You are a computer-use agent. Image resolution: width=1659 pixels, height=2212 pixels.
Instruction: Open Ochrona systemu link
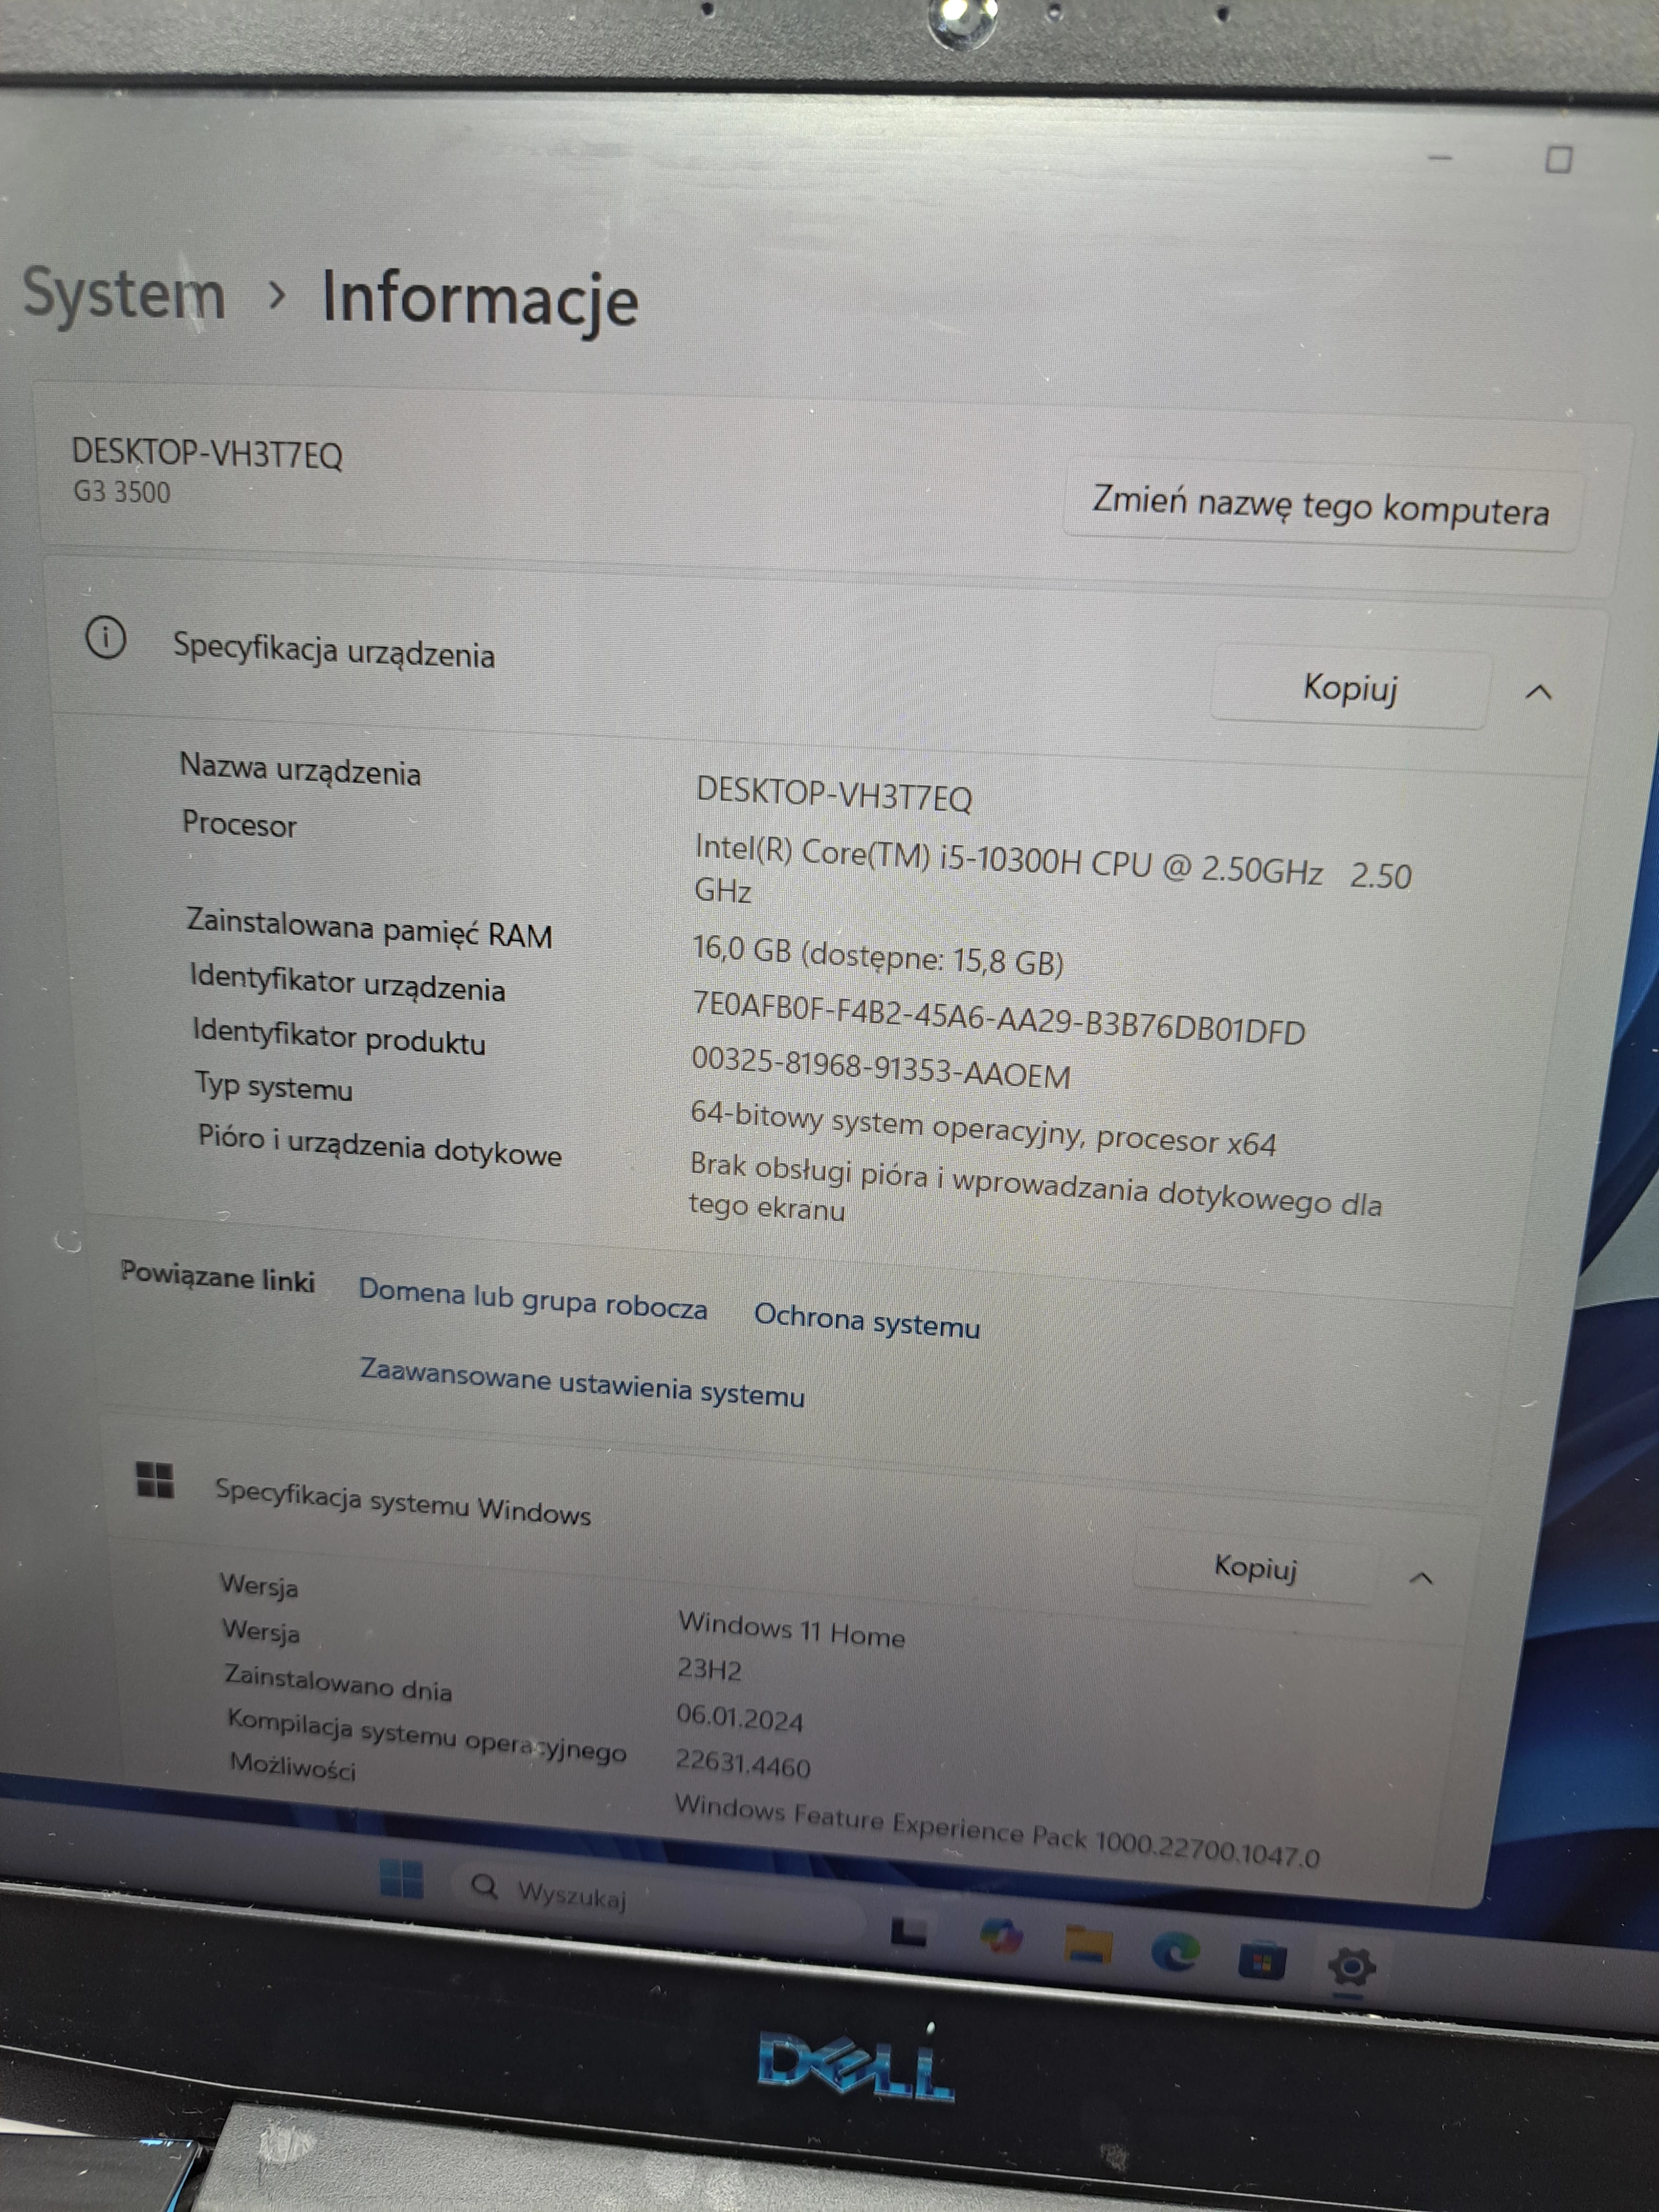point(867,1320)
